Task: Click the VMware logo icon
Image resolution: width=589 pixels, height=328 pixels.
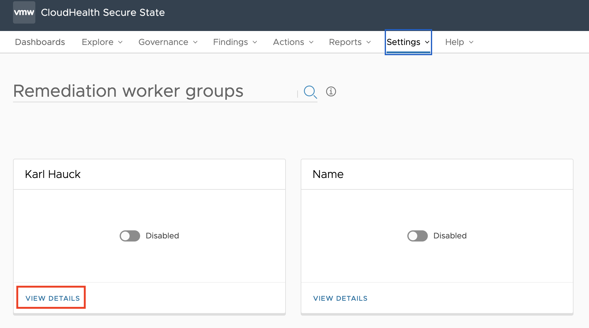Action: [x=24, y=12]
